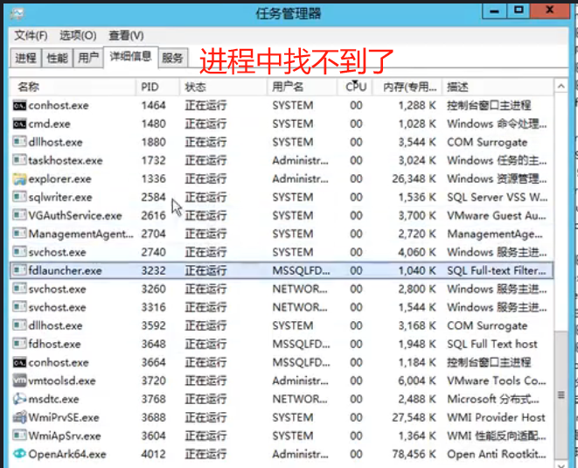Click the svchost.exe icon with PID 3260

[x=19, y=289]
